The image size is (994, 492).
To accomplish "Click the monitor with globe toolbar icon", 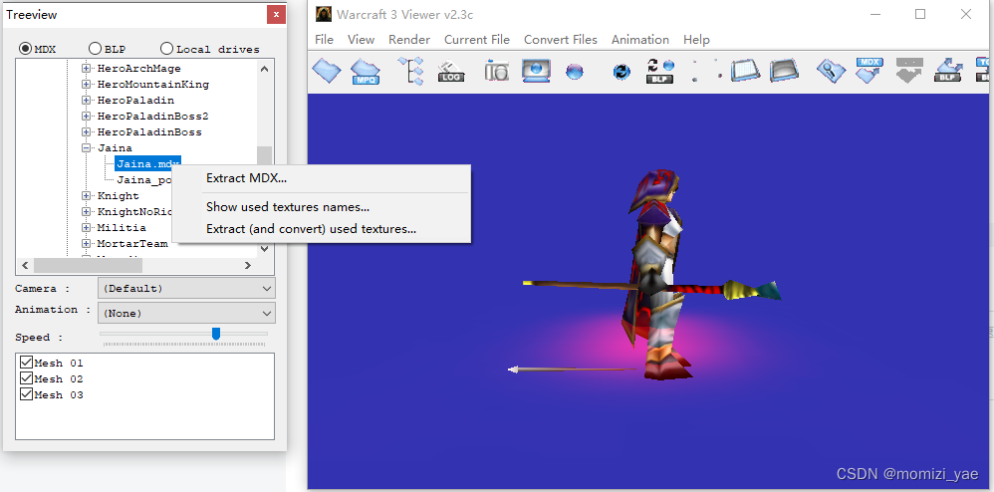I will (536, 71).
